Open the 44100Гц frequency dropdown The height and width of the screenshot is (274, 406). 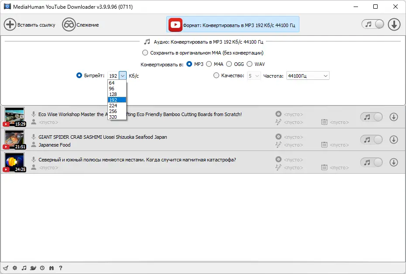[308, 76]
